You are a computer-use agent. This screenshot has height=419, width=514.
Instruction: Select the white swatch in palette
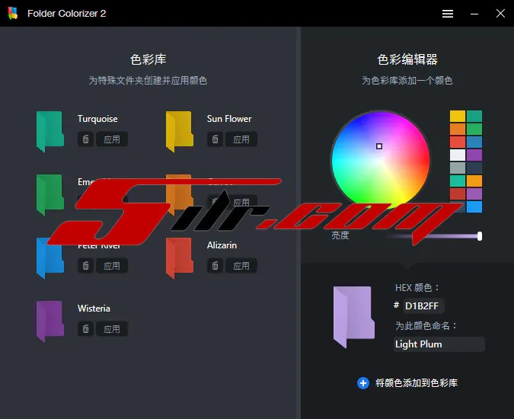[x=457, y=155]
